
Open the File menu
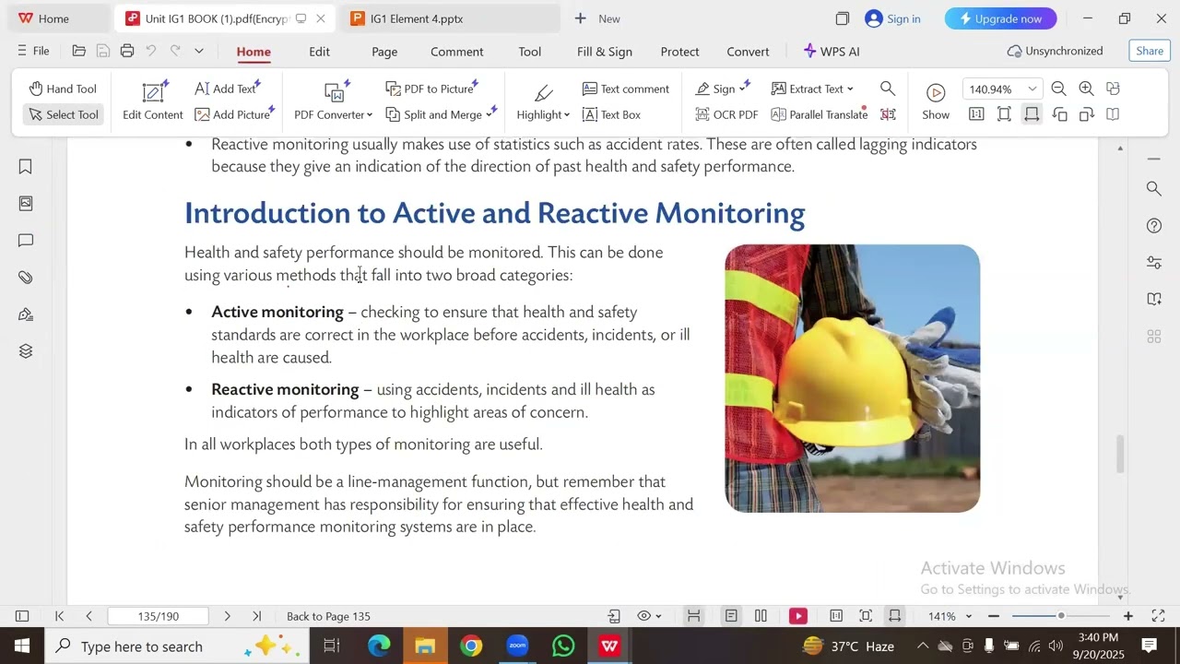tap(33, 51)
